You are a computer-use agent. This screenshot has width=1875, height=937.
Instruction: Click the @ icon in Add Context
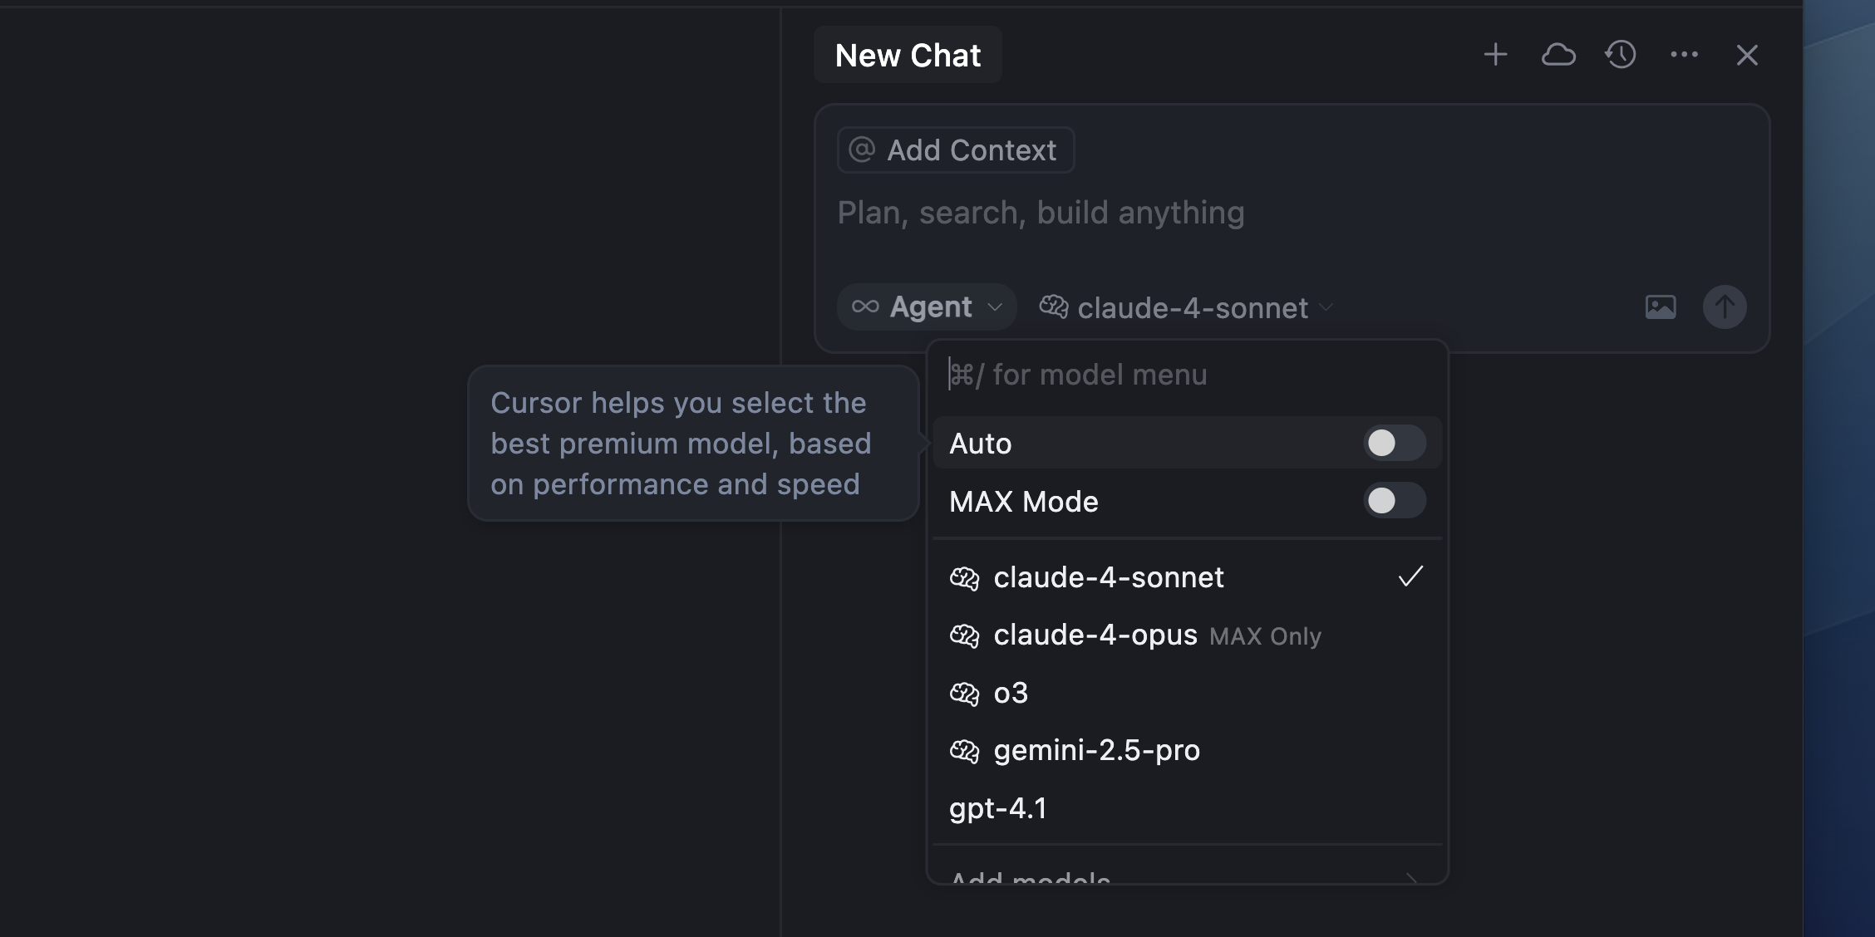tap(862, 150)
